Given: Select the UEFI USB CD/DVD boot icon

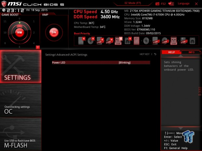Looking at the screenshot, I should (x=109, y=41).
